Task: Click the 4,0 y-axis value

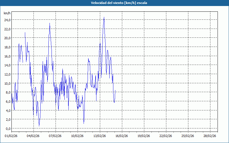Action: tap(8, 110)
